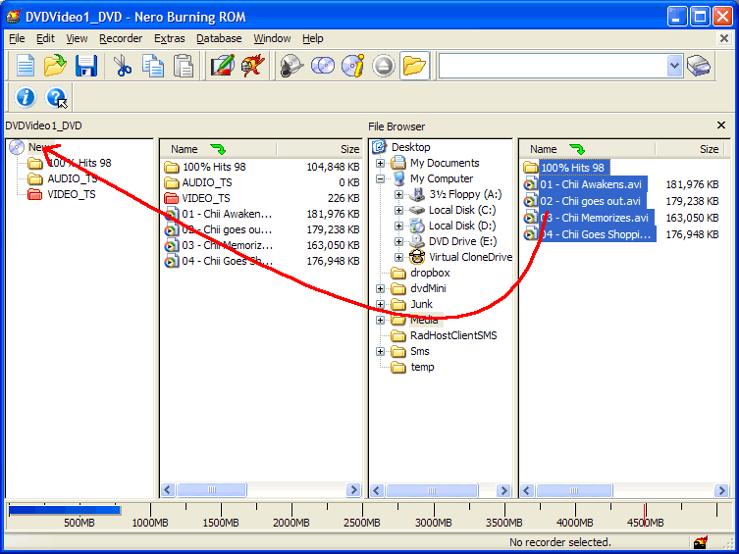Image resolution: width=739 pixels, height=554 pixels.
Task: Select VIDEO_TS folder in compilation tree
Action: click(72, 194)
